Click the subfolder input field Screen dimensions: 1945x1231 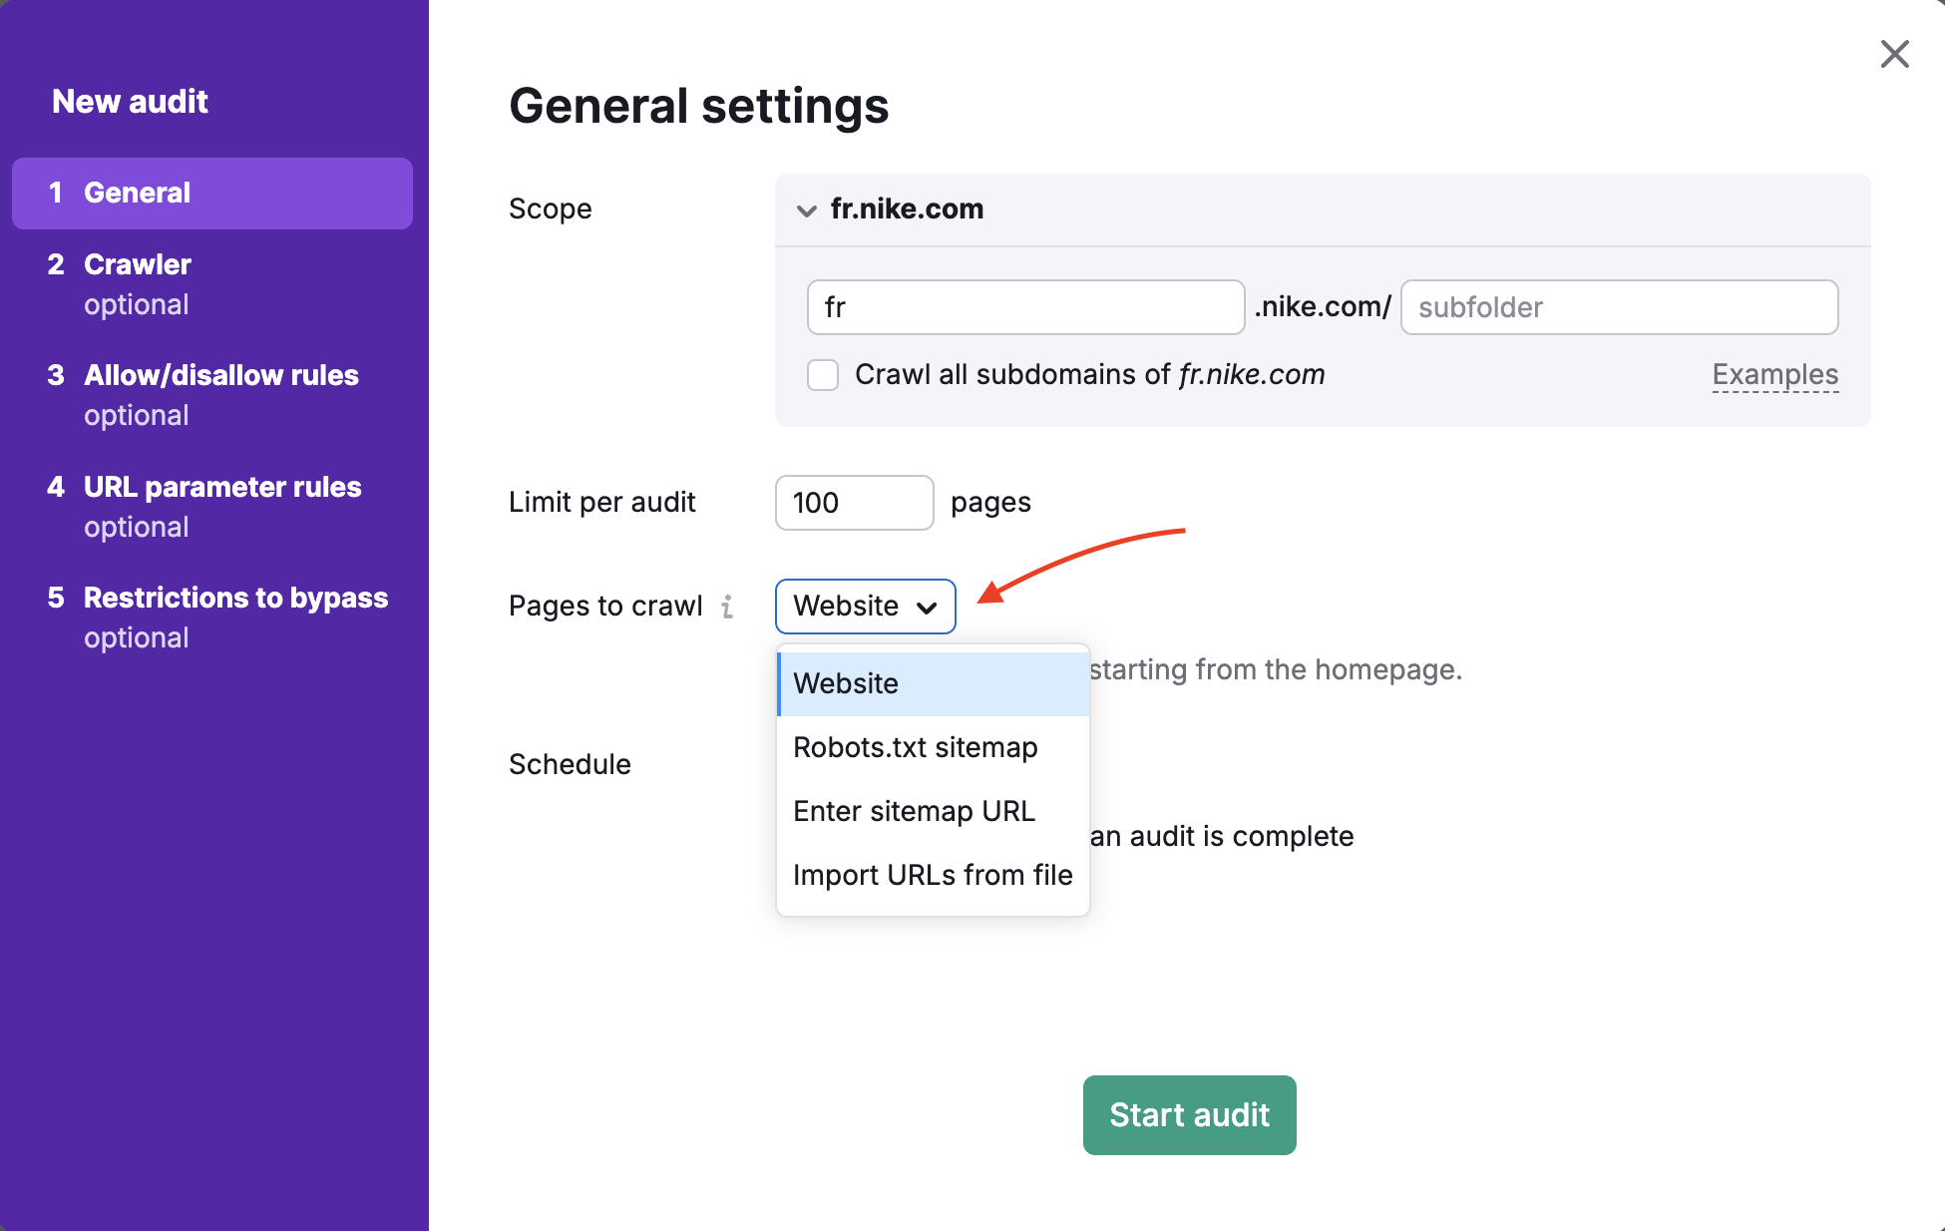[x=1618, y=307]
